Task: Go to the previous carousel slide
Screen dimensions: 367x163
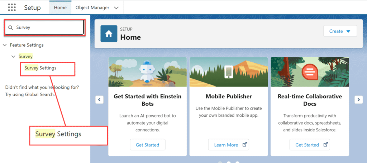Action: pyautogui.click(x=100, y=100)
